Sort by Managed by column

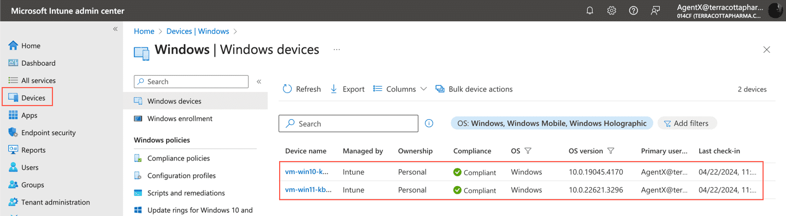(363, 151)
